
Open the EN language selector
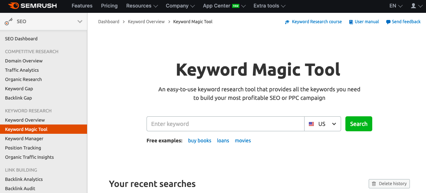point(396,6)
